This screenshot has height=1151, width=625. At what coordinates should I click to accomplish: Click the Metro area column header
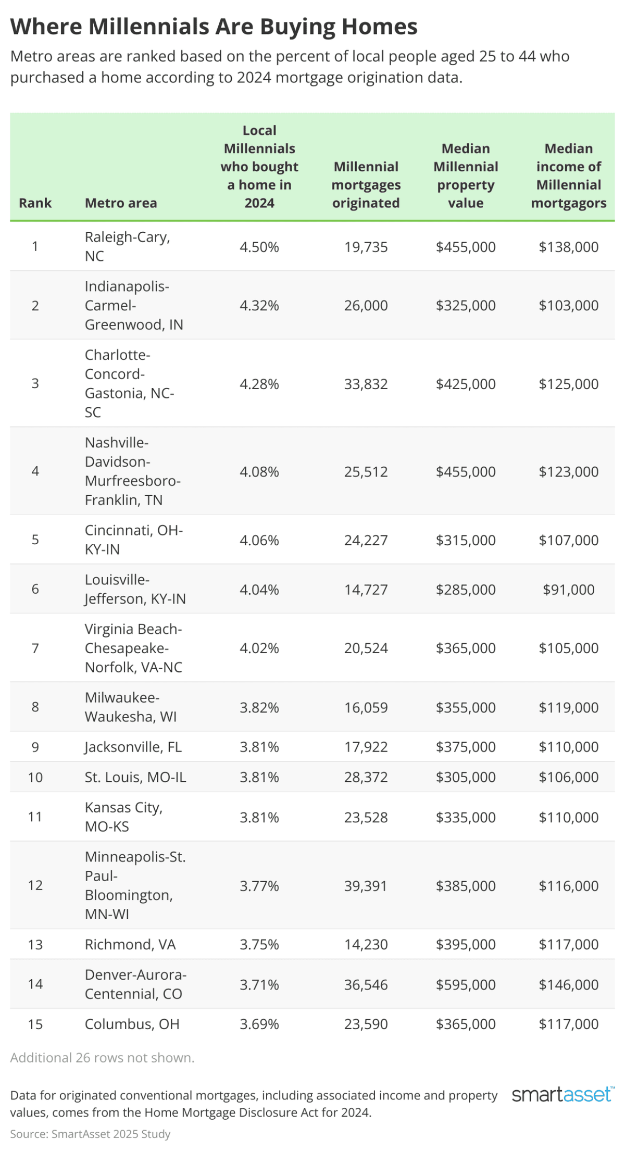(x=121, y=203)
